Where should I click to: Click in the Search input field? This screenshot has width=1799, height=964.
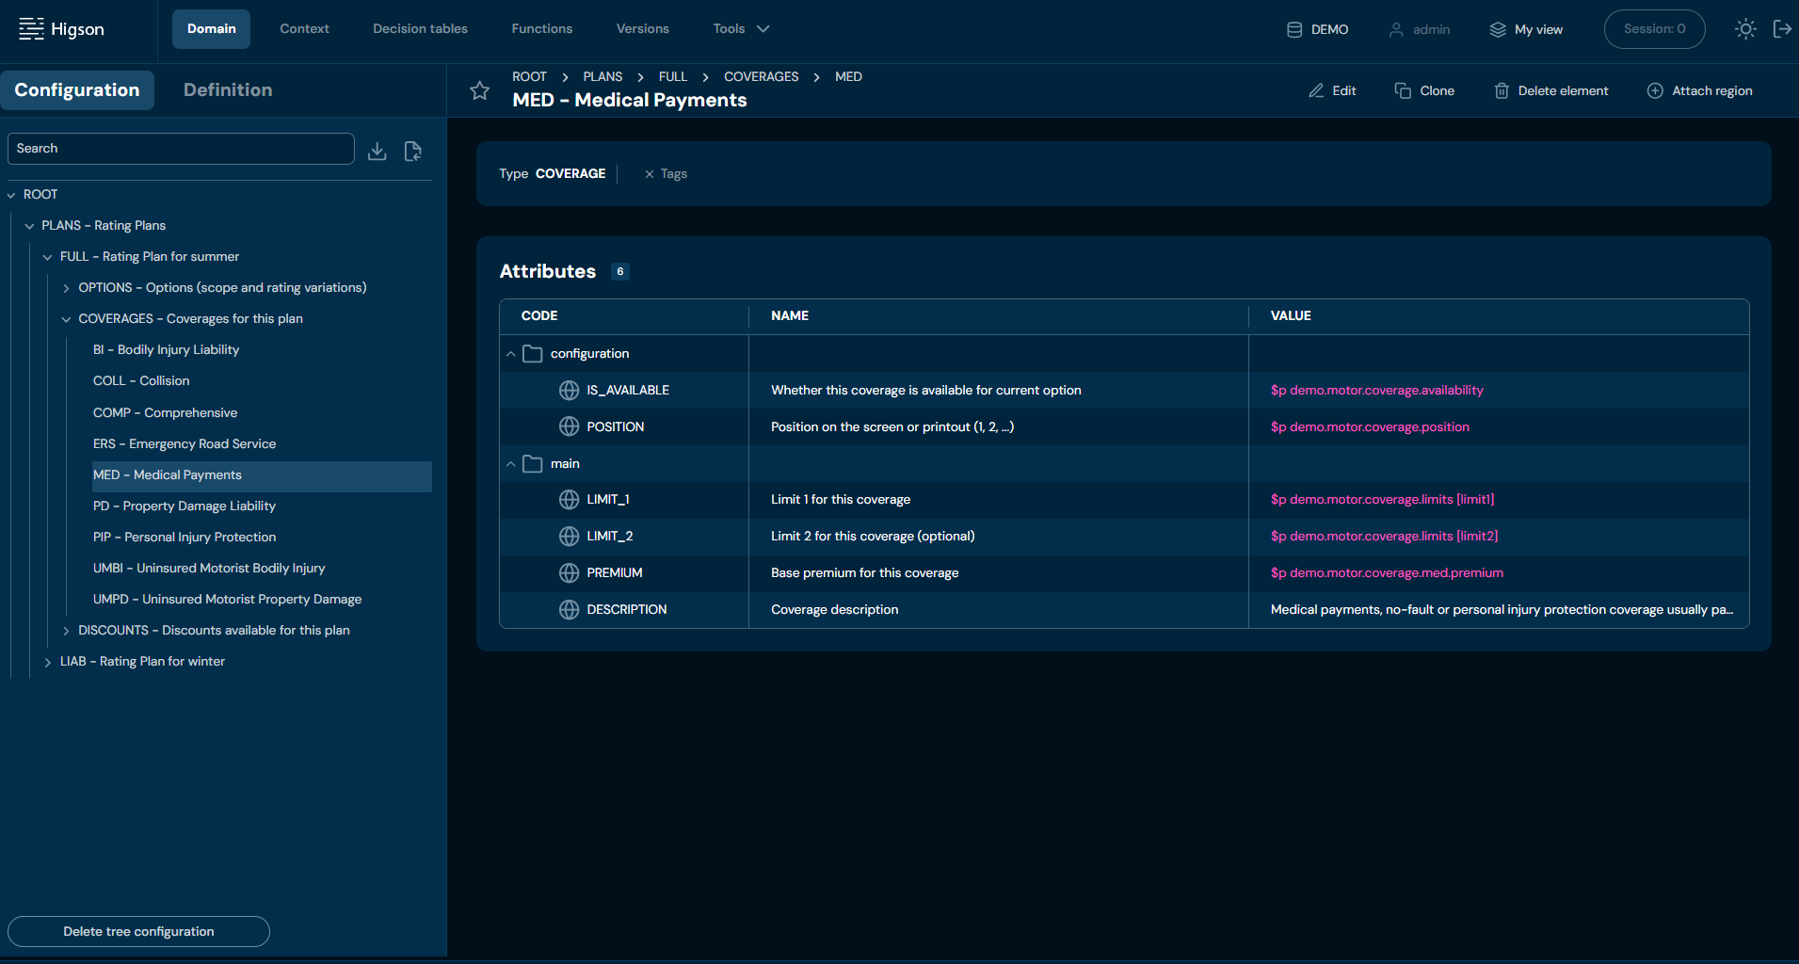(181, 149)
